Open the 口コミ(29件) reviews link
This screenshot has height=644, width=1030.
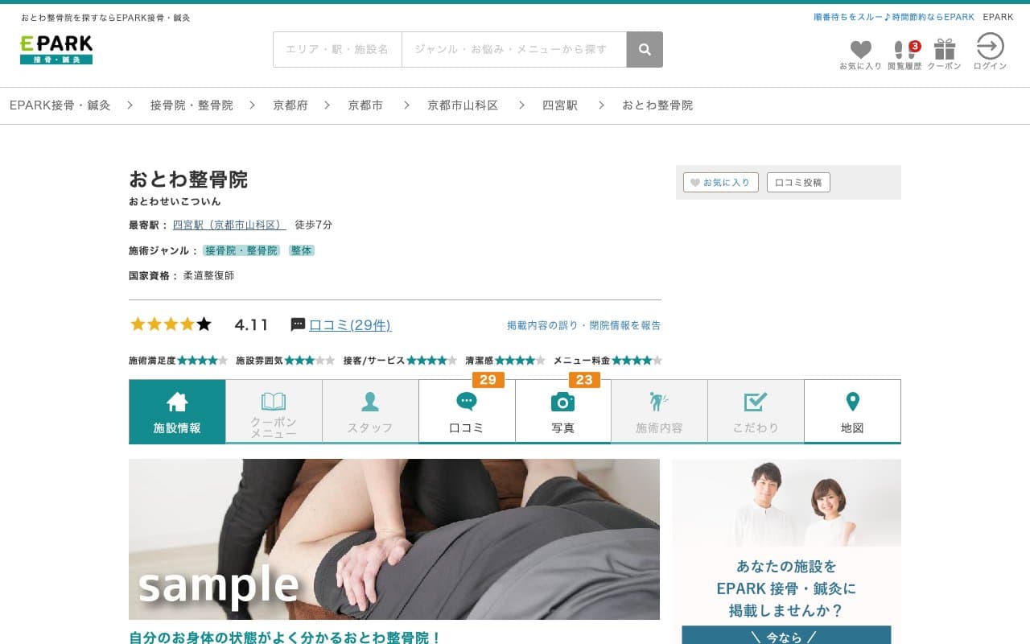coord(350,325)
